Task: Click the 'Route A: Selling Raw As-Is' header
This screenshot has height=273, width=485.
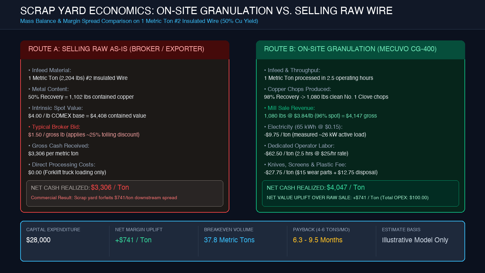Action: pyautogui.click(x=116, y=49)
